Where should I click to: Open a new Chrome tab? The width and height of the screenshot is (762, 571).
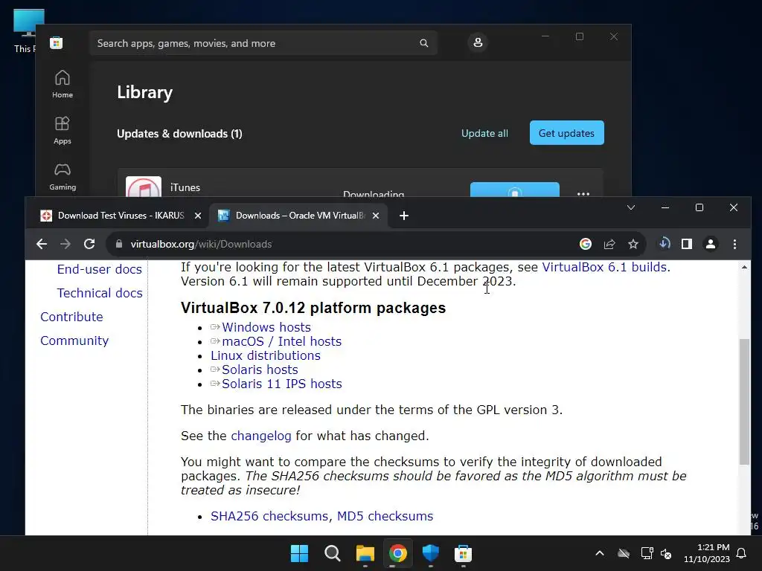pyautogui.click(x=404, y=216)
